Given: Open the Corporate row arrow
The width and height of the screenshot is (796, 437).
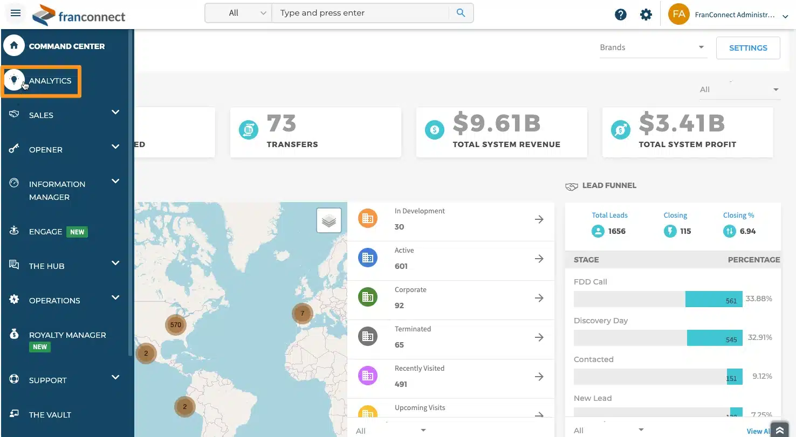Looking at the screenshot, I should click(539, 298).
